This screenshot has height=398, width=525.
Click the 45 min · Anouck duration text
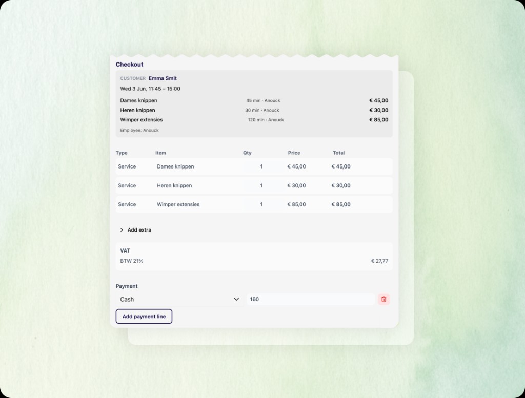coord(263,101)
